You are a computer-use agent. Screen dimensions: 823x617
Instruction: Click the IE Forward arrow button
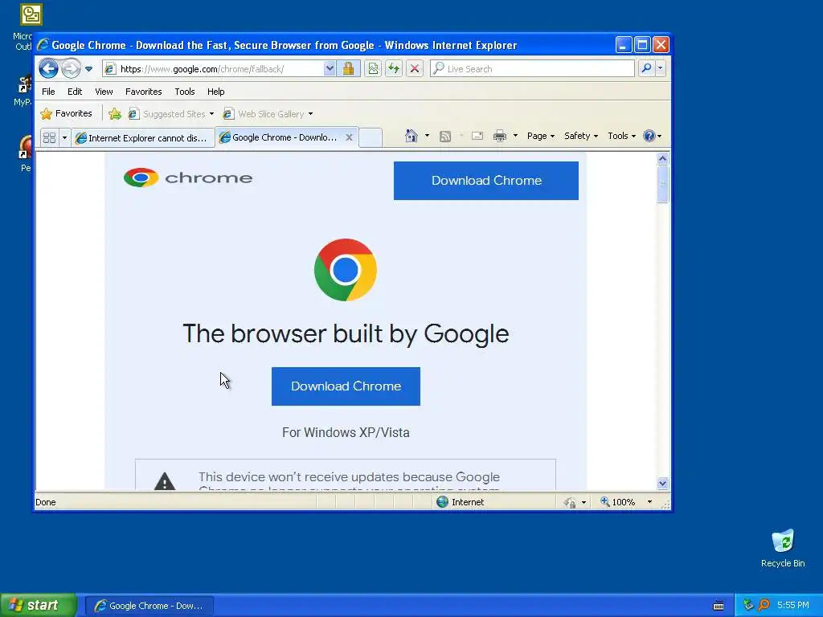coord(71,68)
